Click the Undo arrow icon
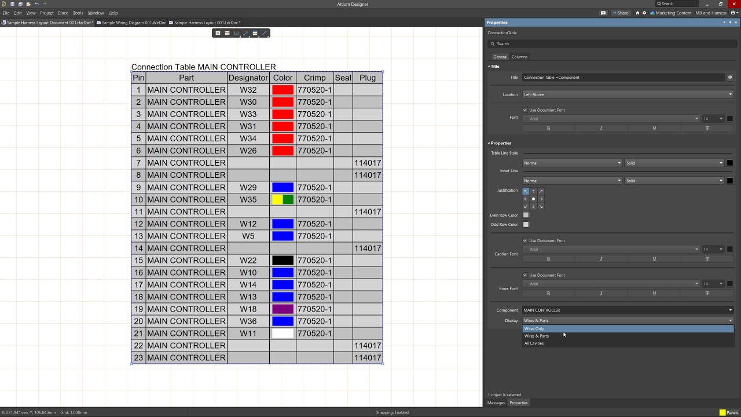741x417 pixels. coord(36,4)
